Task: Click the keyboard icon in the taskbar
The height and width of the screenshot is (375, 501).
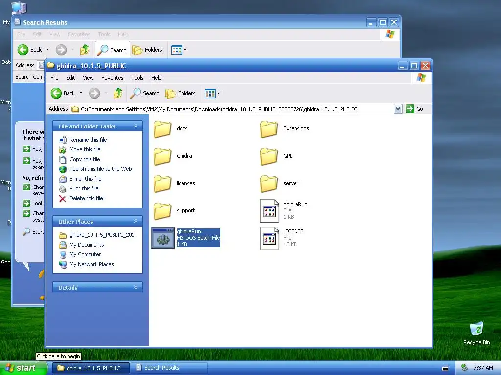Action: [x=445, y=368]
